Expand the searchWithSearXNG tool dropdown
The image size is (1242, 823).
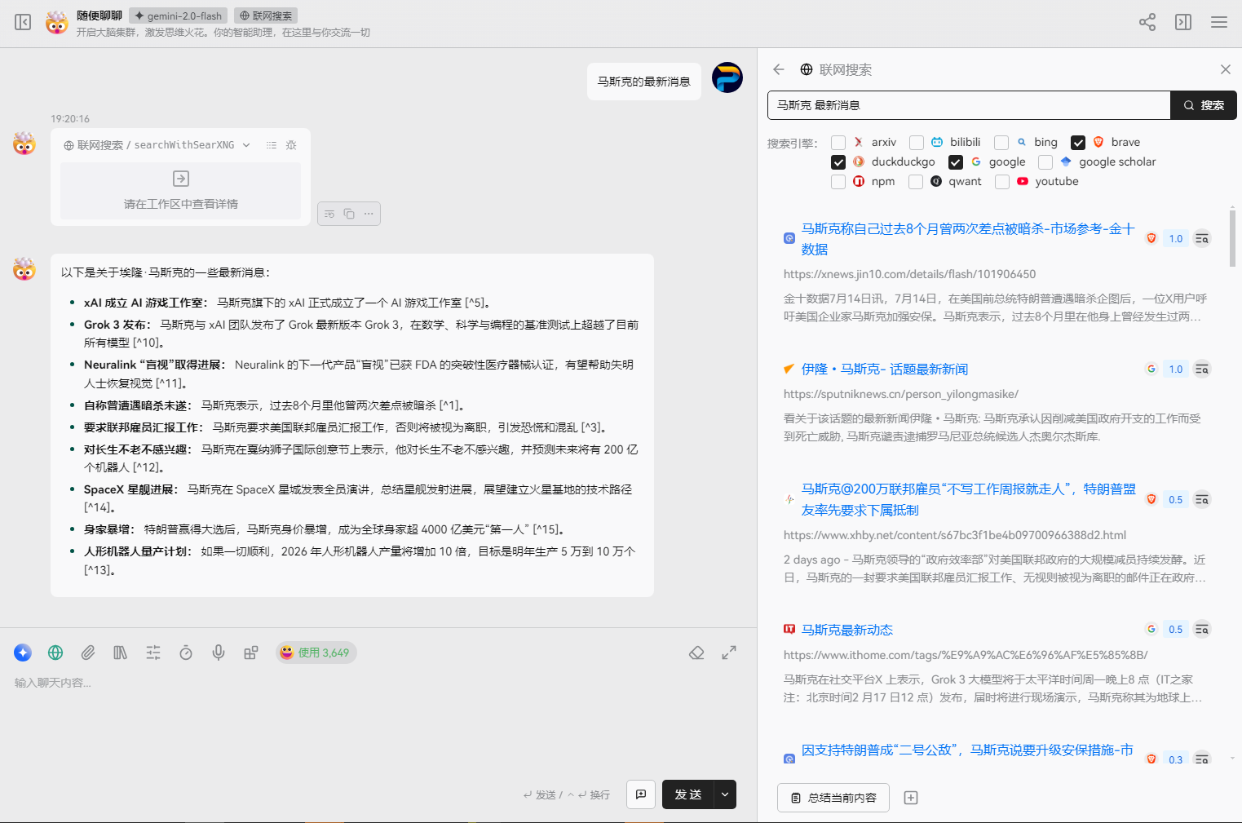[x=248, y=144]
